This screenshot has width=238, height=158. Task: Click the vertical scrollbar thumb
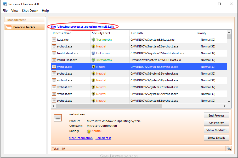229,37
